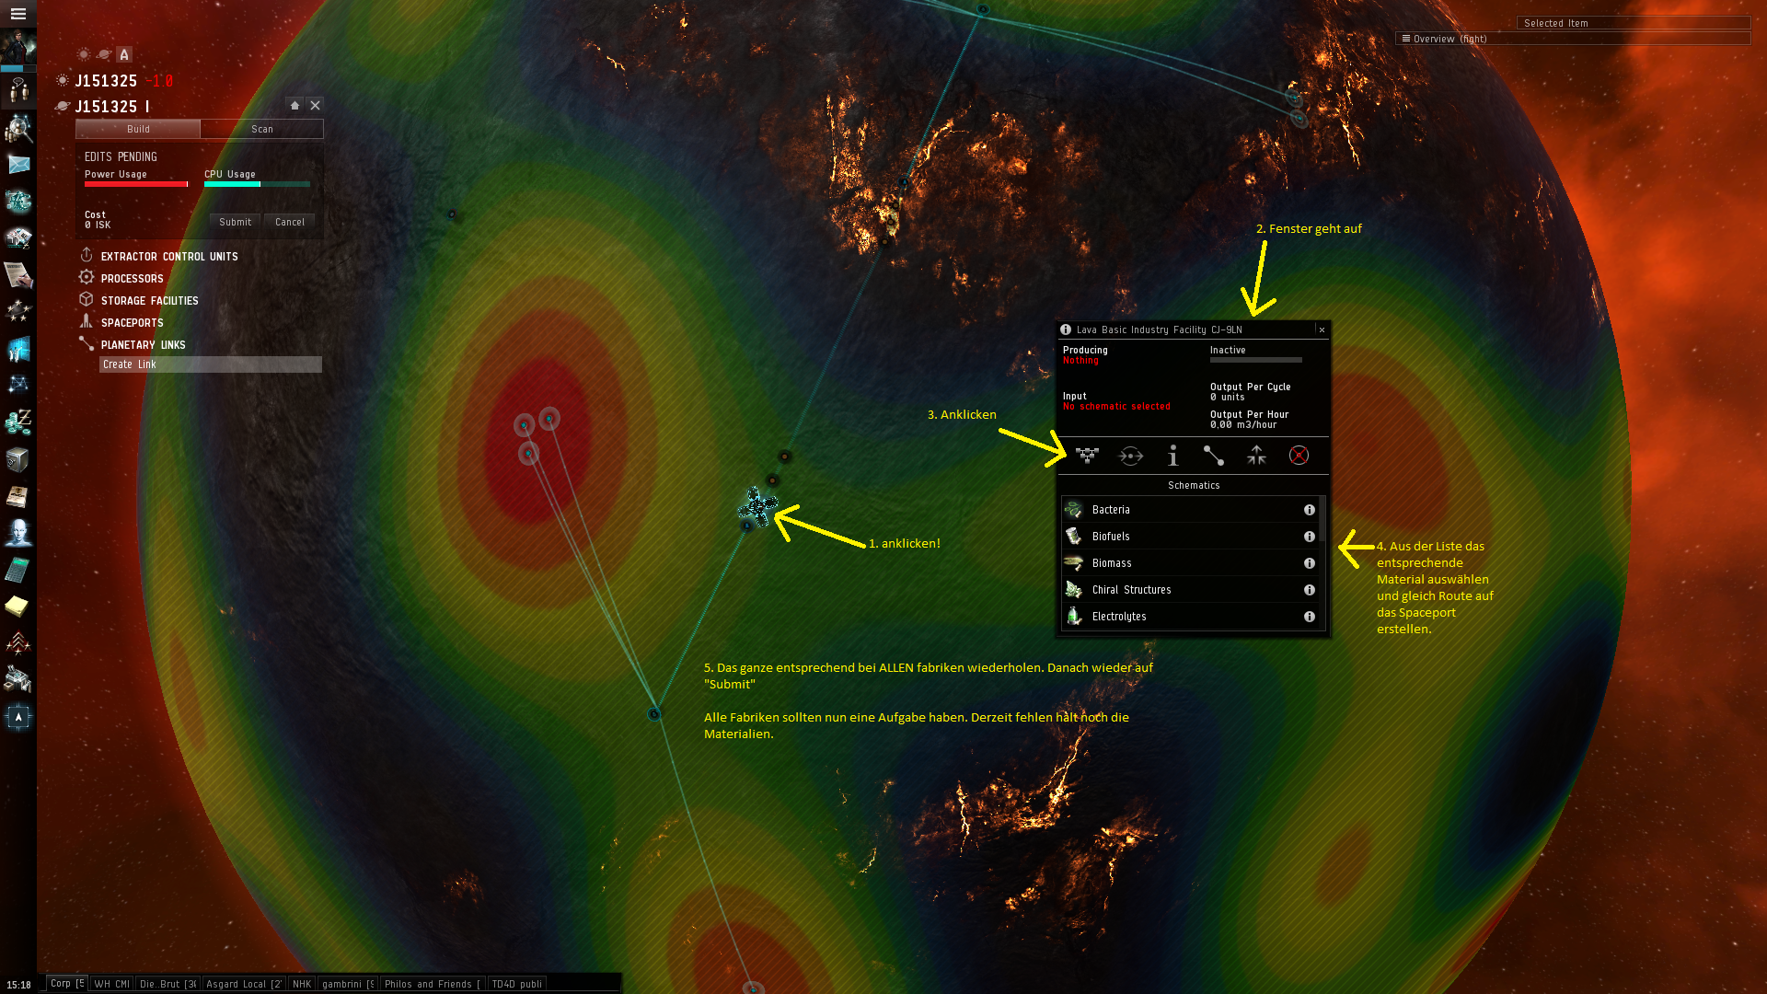1767x994 pixels.
Task: Choose the Bacteria schematic
Action: point(1191,510)
